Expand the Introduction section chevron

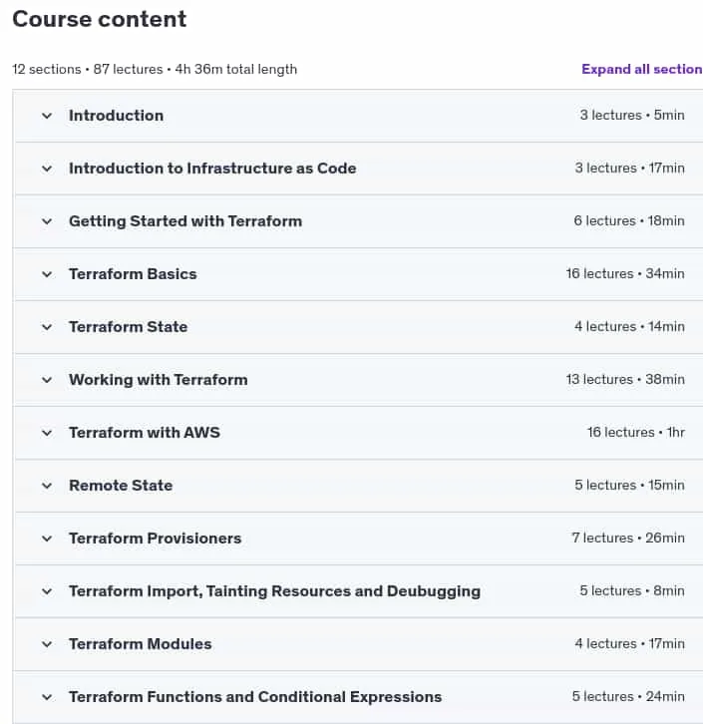click(47, 116)
